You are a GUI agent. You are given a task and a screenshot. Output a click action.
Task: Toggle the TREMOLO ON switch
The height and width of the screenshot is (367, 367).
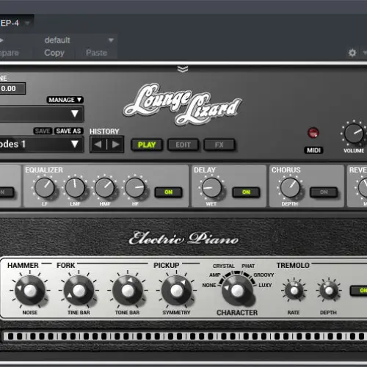click(x=359, y=291)
